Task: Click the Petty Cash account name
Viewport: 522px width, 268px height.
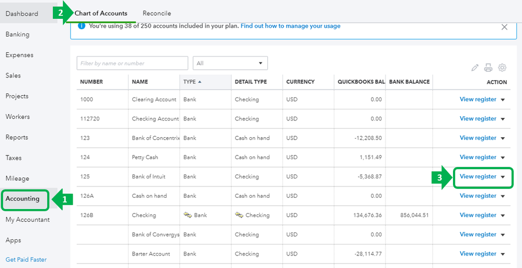Action: pos(145,158)
